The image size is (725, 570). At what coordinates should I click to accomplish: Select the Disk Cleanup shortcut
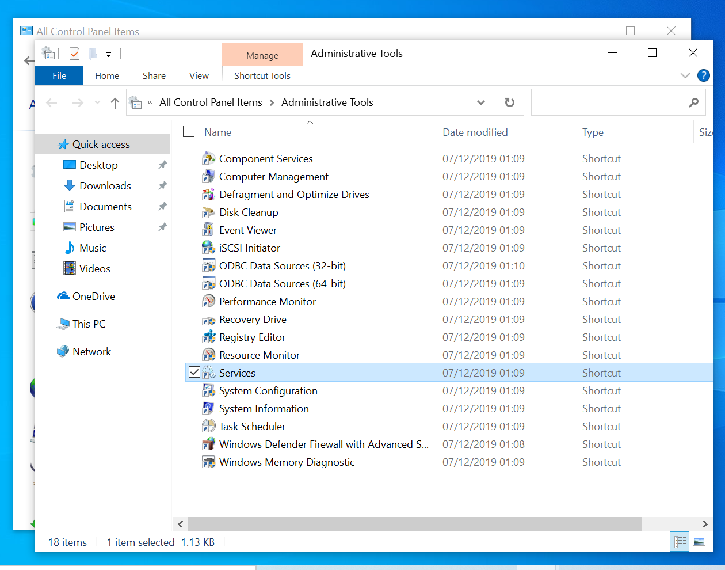coord(248,212)
